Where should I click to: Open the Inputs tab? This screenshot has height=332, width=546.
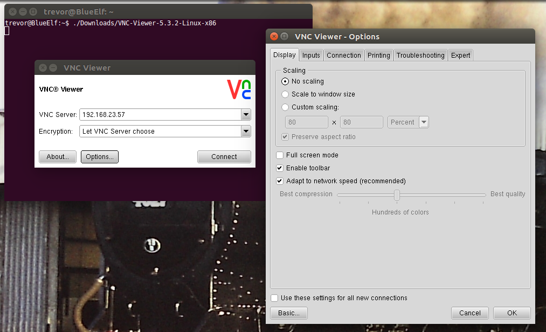click(311, 56)
